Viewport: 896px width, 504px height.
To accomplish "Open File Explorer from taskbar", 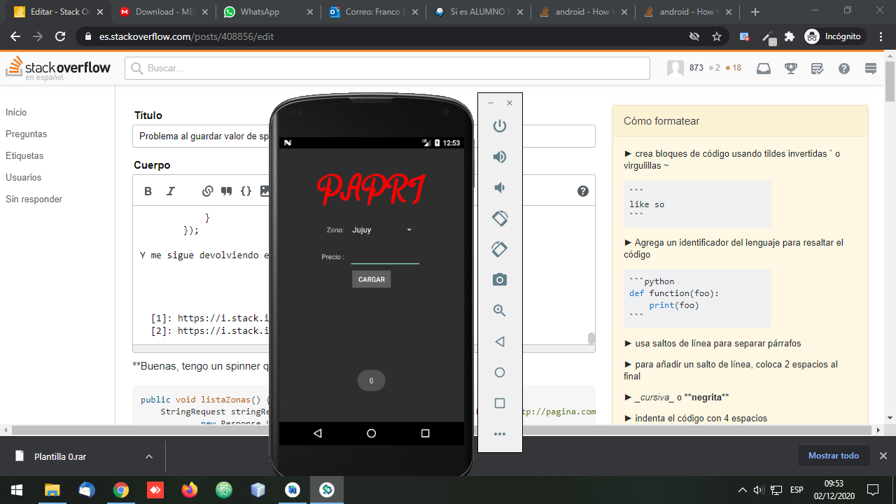I will 52,489.
